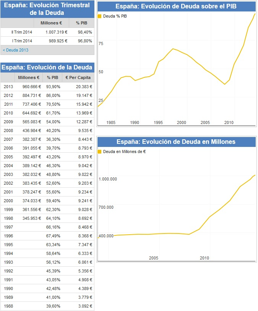This screenshot has width=258, height=311.
Task: Click the 2013 year cell in the debt table
Action: pyautogui.click(x=8, y=87)
